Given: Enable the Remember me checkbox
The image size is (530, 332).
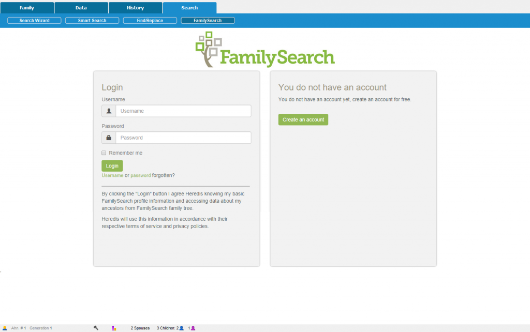Looking at the screenshot, I should pyautogui.click(x=104, y=153).
